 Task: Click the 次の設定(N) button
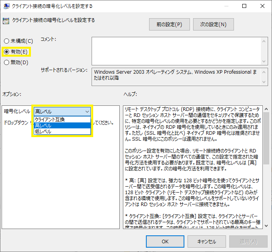click(x=213, y=25)
